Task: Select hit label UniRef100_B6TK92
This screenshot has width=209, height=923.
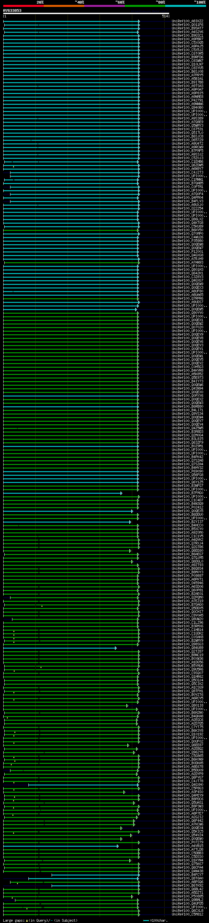Action: pos(187,886)
